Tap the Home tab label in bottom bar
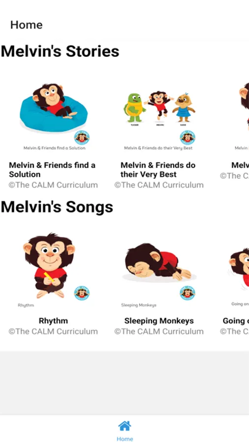The height and width of the screenshot is (442, 249). pyautogui.click(x=125, y=439)
